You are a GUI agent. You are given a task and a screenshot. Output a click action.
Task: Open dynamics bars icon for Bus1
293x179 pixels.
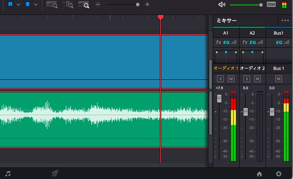[286, 42]
